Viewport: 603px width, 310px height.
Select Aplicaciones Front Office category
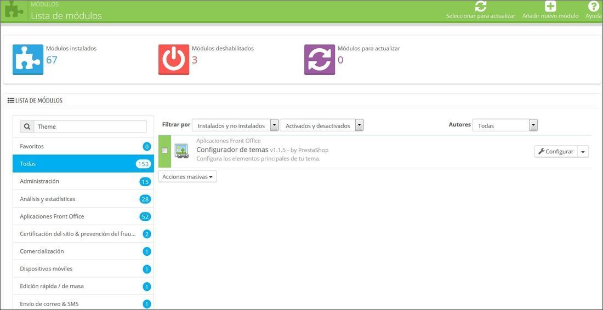coord(83,216)
